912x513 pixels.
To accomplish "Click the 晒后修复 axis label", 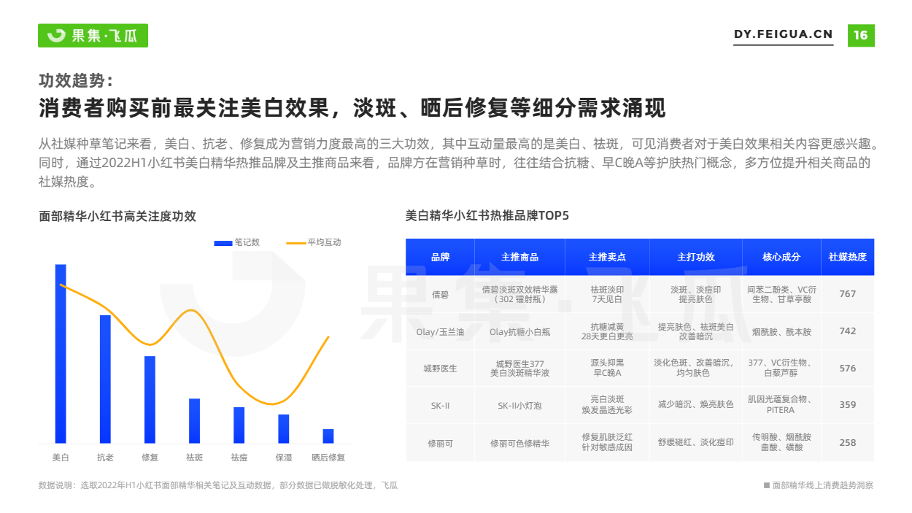I will point(328,458).
